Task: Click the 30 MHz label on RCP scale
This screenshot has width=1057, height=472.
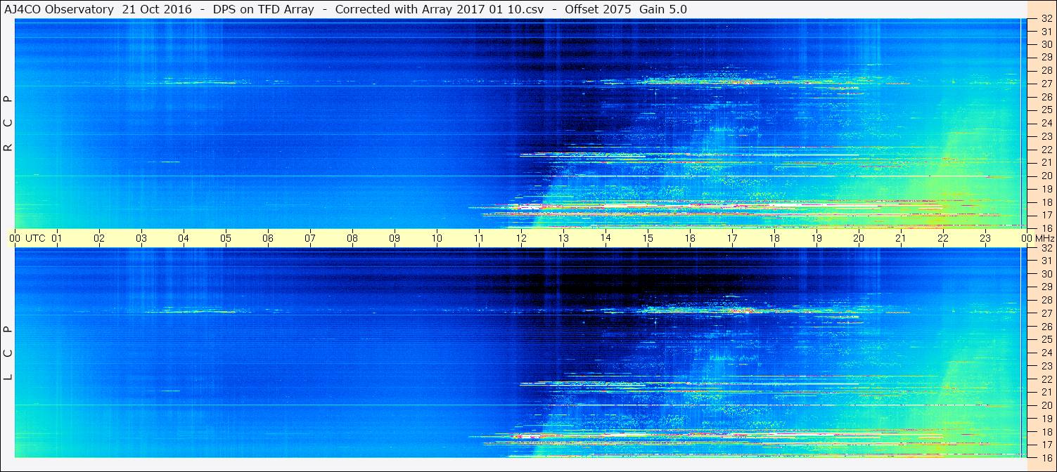Action: click(x=1046, y=44)
